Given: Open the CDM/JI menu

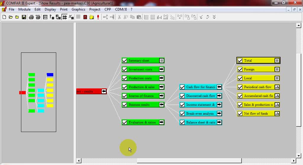Looking at the screenshot, I should [121, 9].
